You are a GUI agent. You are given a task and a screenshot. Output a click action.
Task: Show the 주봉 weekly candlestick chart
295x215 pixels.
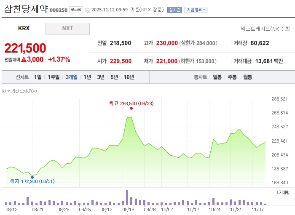coord(232,77)
